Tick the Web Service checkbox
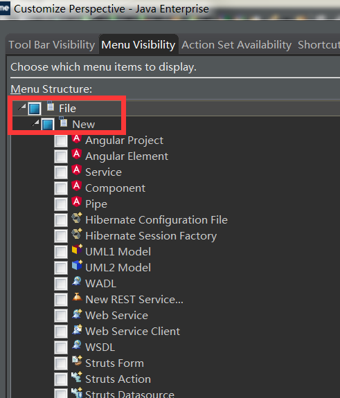Viewport: 340px width, 398px height. [x=61, y=316]
